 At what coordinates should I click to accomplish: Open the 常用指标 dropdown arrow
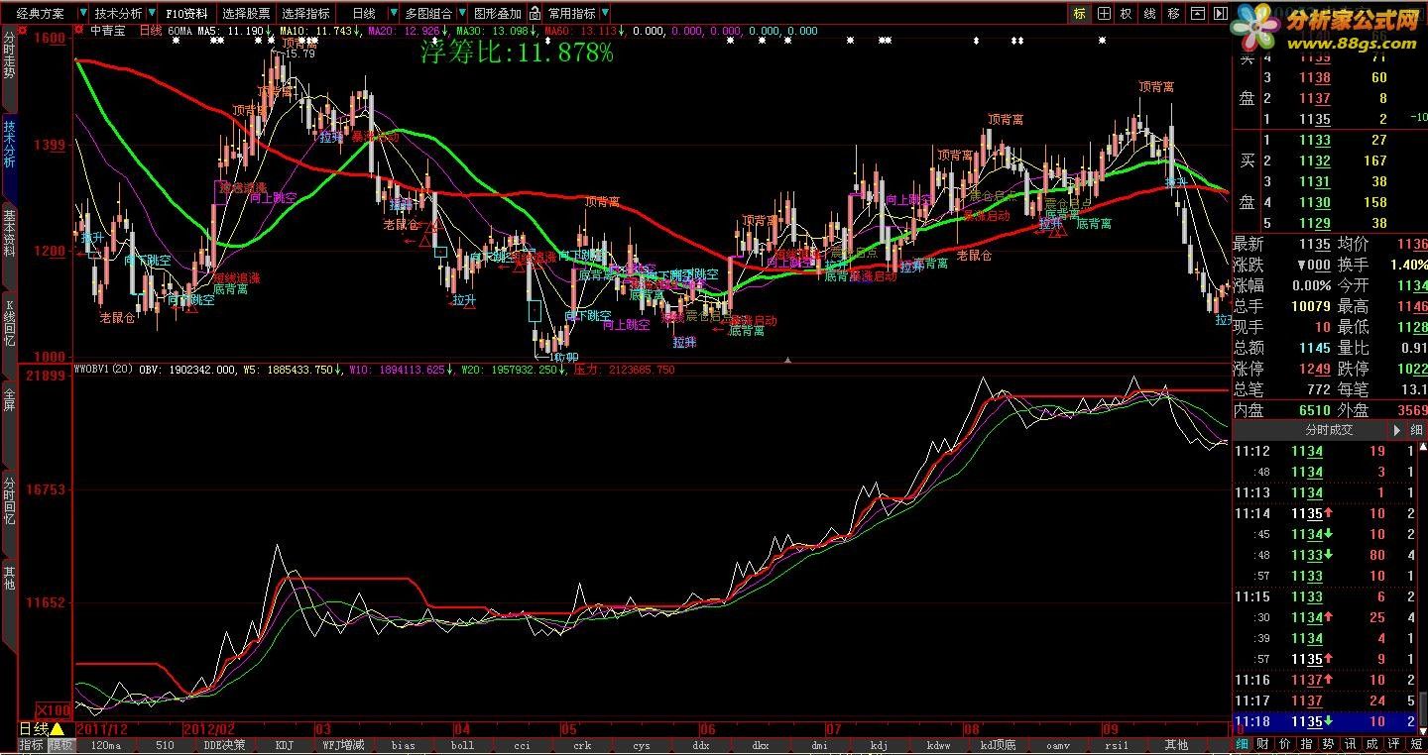605,14
